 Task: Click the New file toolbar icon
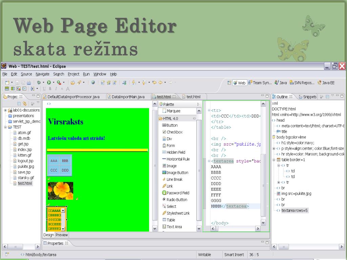tap(7, 83)
